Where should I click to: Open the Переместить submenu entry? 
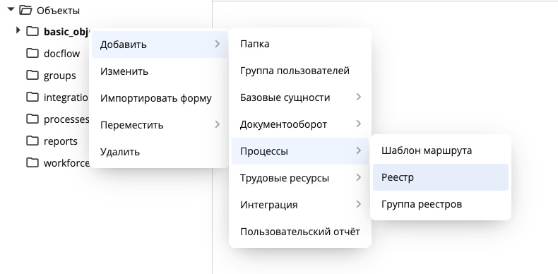160,125
